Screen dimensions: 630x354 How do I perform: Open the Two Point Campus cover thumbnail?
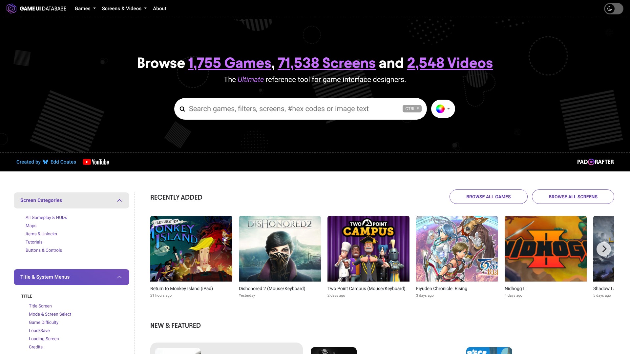368,249
